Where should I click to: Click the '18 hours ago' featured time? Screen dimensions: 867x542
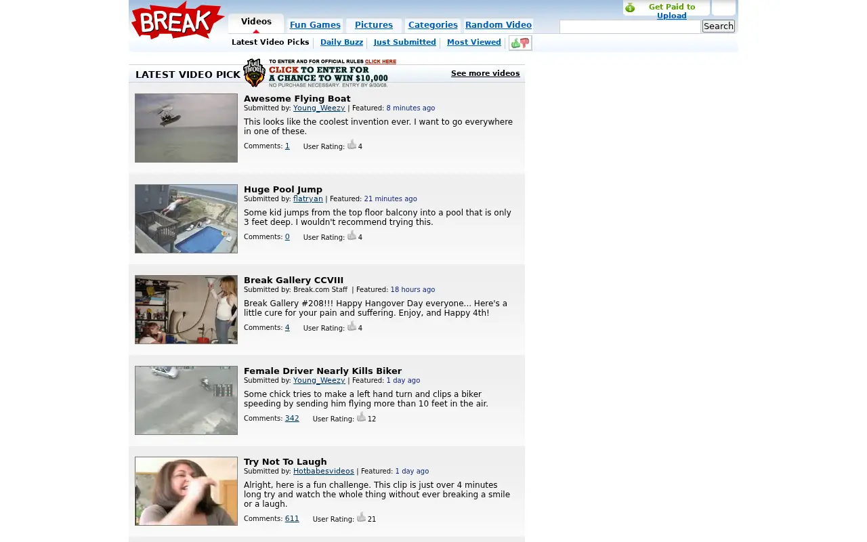coord(413,290)
